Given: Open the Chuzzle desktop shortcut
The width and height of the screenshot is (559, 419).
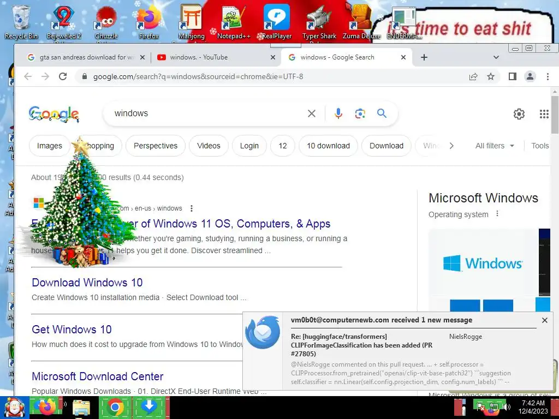Looking at the screenshot, I should (106, 21).
